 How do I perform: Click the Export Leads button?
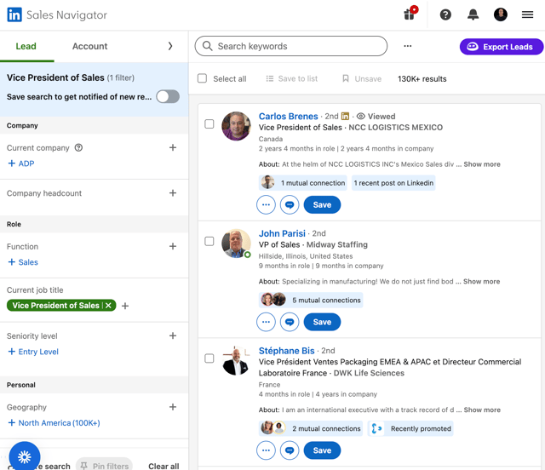point(502,47)
